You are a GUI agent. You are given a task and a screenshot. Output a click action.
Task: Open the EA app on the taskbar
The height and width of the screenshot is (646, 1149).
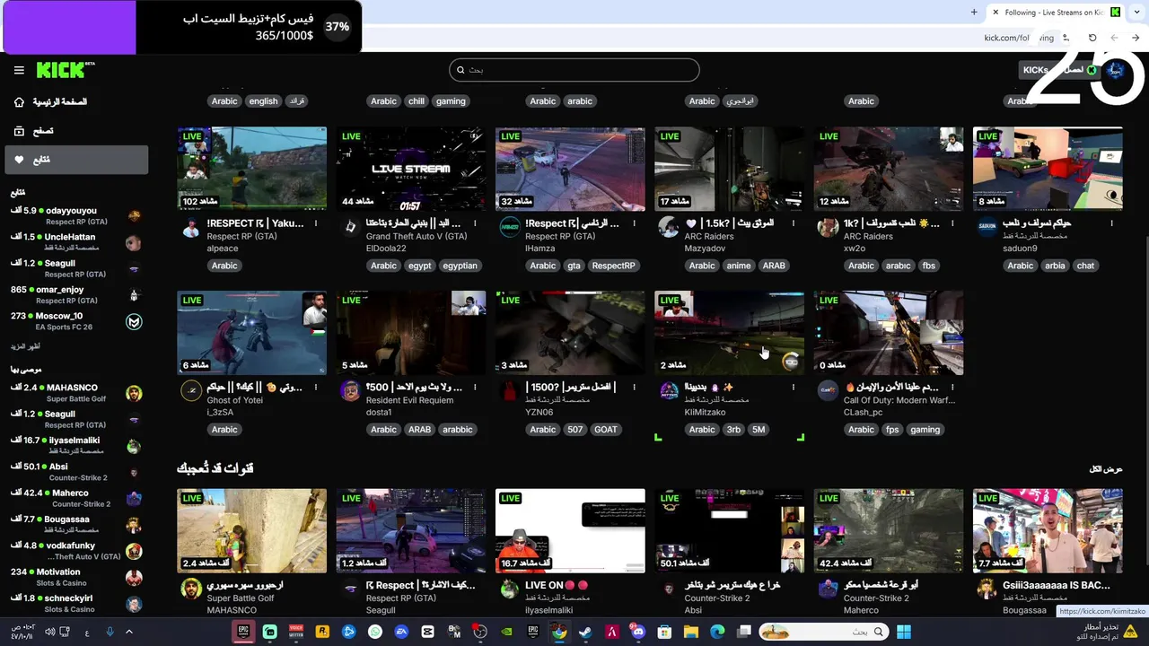[x=401, y=633]
